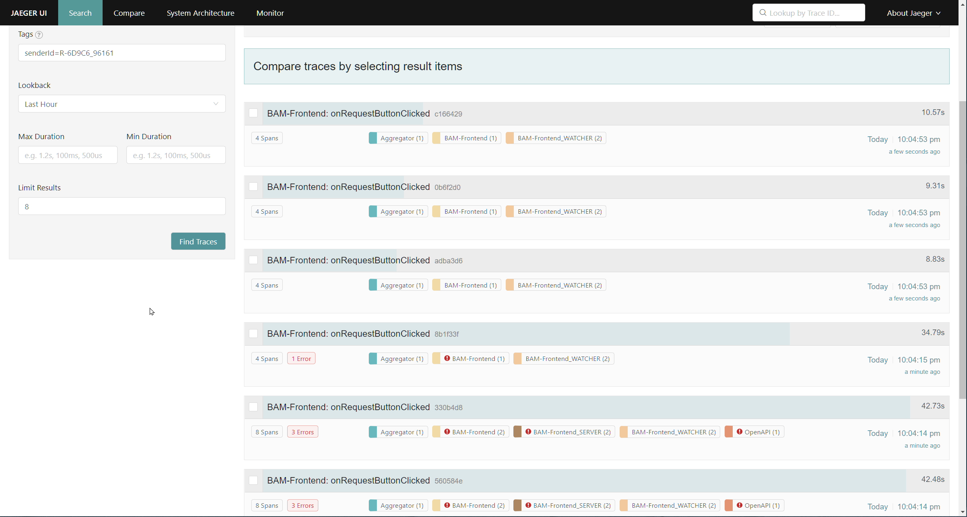Click the JAEGER UI logo link
The image size is (967, 517).
pos(29,13)
